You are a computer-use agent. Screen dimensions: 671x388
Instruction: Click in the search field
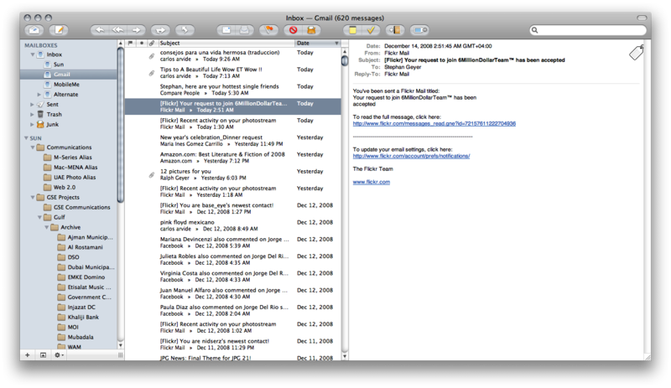tap(588, 30)
